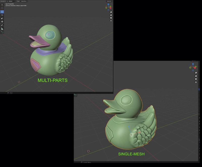This screenshot has height=167, width=202.
Task: Click the zoom magnifier in top viewport
Action: pos(111,12)
